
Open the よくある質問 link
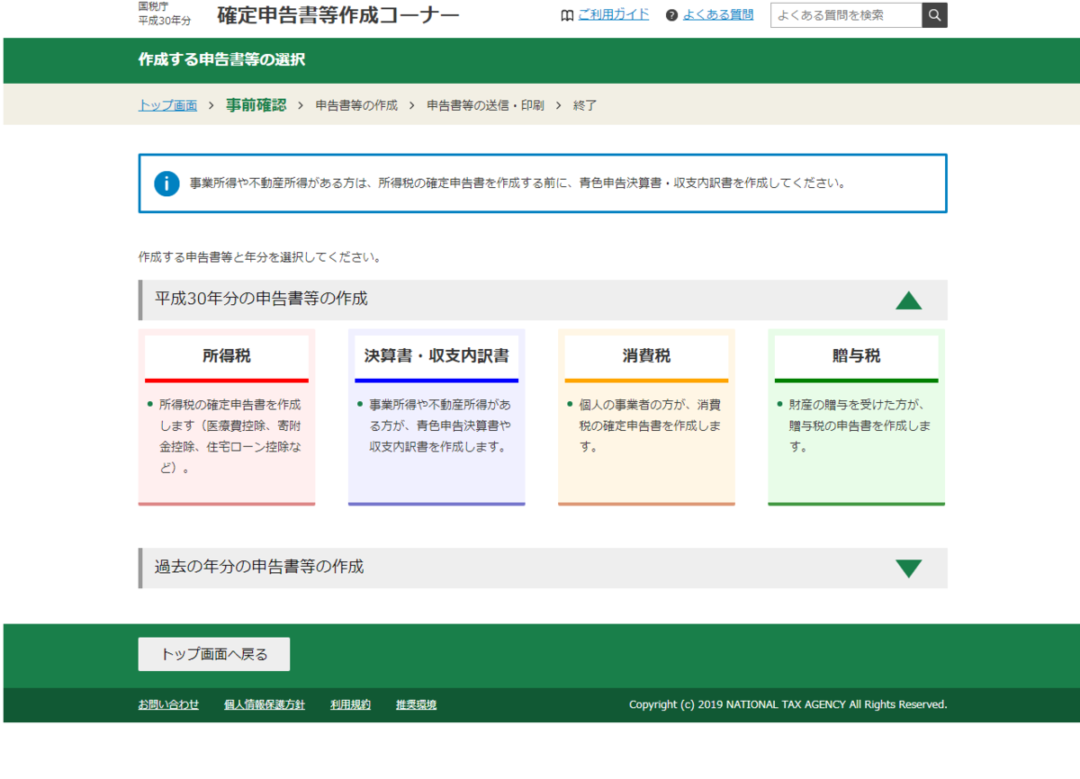pyautogui.click(x=718, y=14)
